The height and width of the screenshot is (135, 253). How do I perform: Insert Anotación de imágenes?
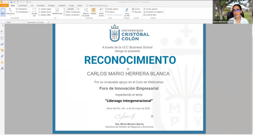153,12
